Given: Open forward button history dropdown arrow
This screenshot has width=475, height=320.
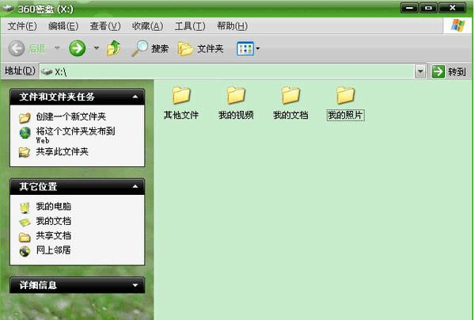Looking at the screenshot, I should pos(97,49).
